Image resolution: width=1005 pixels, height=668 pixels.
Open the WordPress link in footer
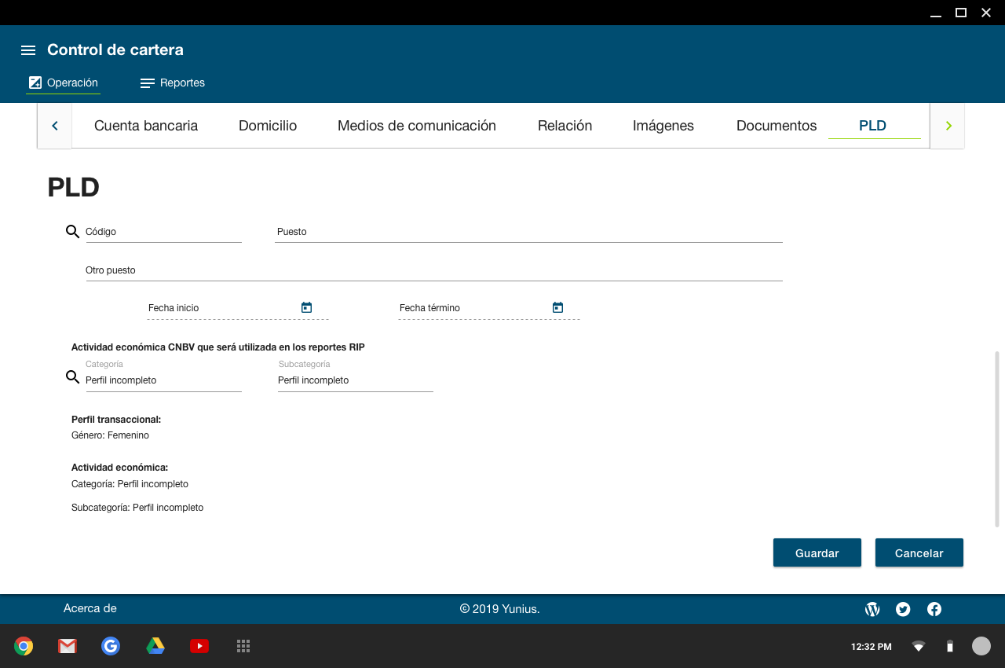(872, 609)
